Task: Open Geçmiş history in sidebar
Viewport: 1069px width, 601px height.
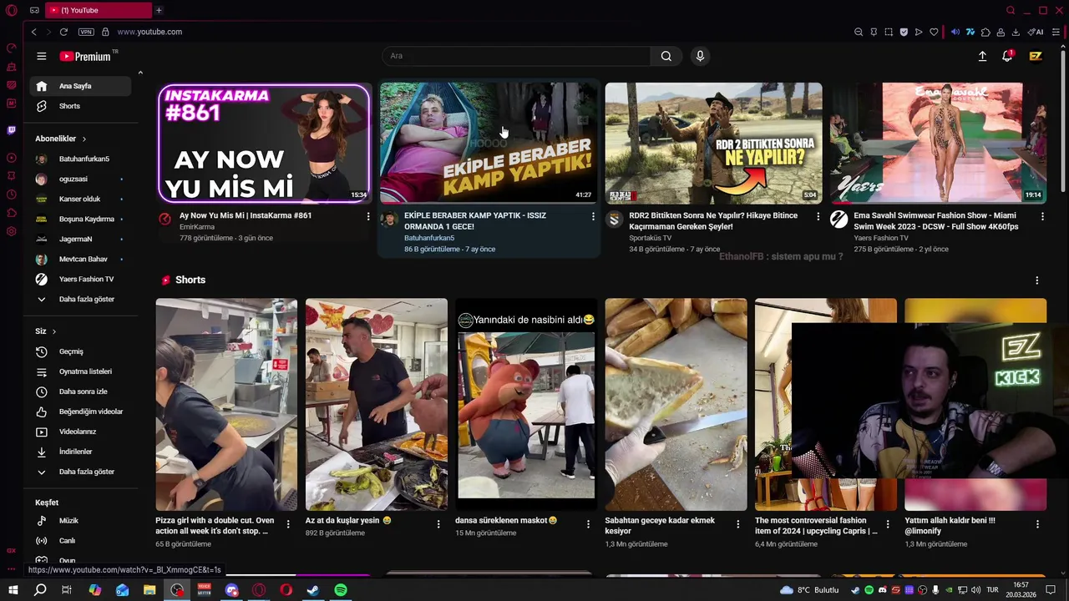Action: (80, 351)
